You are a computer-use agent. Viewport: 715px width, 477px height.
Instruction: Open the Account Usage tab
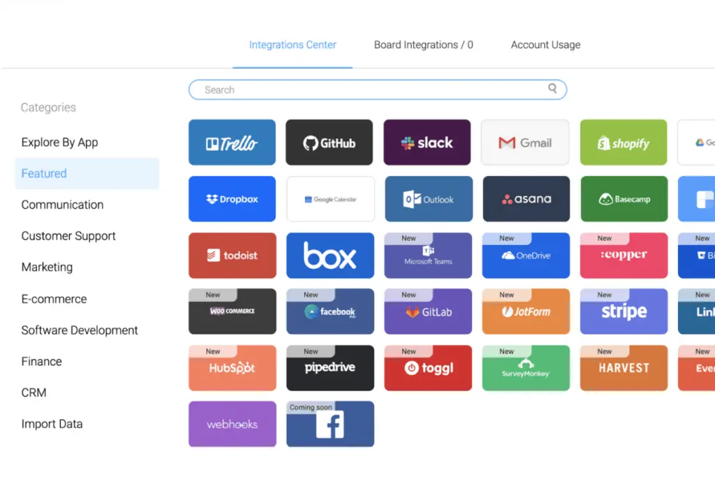545,45
